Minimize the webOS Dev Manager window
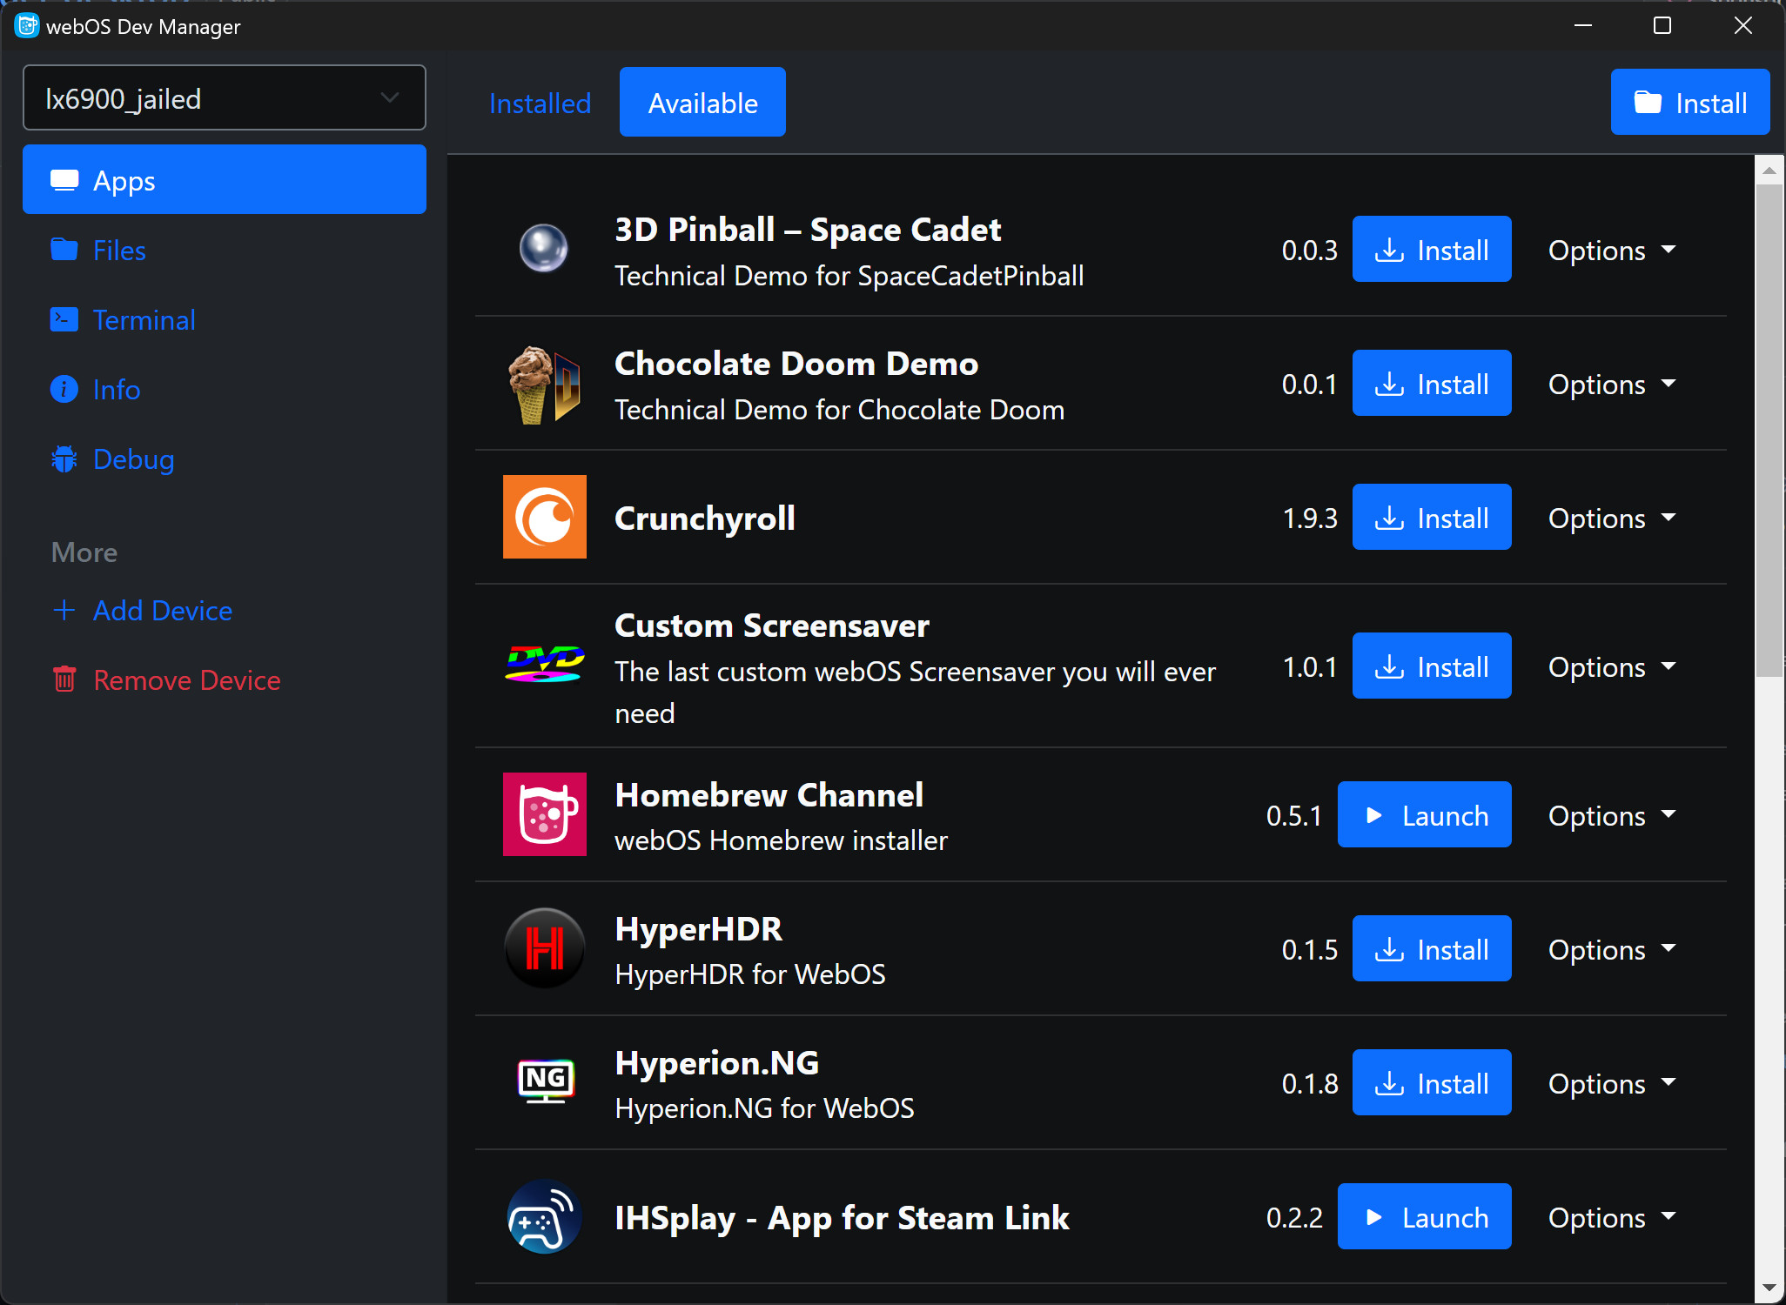 [1583, 26]
